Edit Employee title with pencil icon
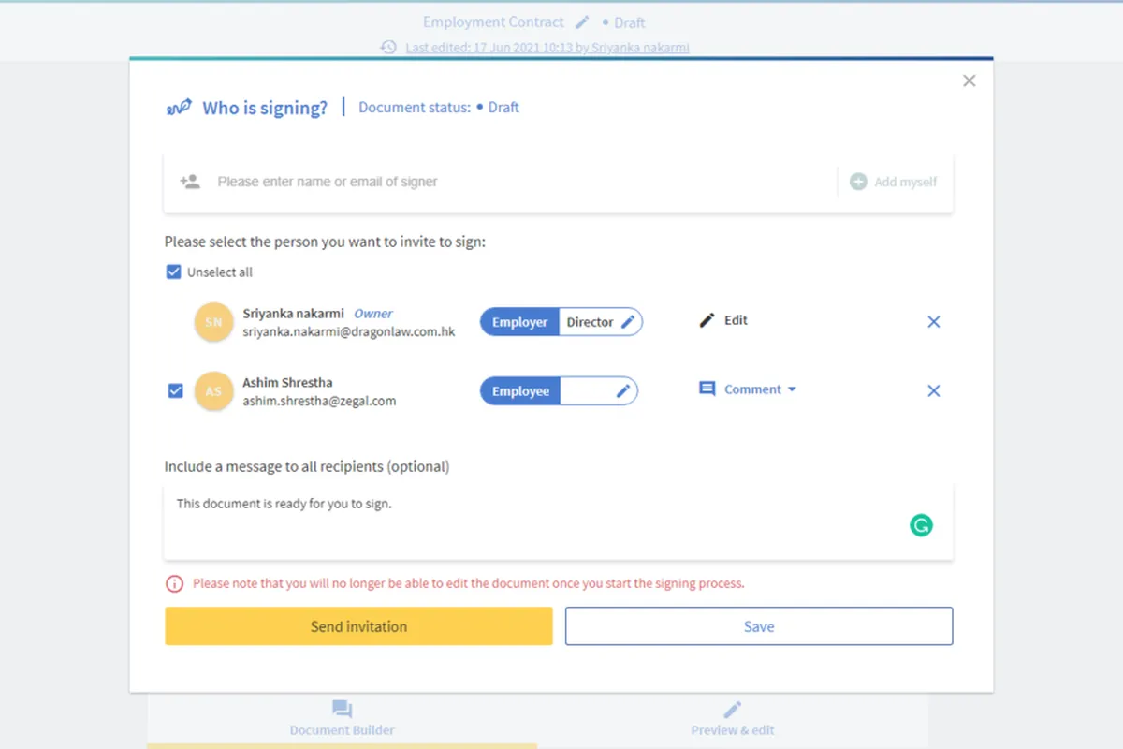Screen dimensions: 1123x749 623,391
